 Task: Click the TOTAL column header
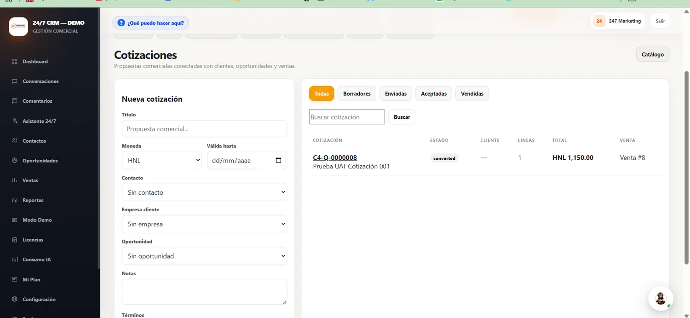point(559,140)
